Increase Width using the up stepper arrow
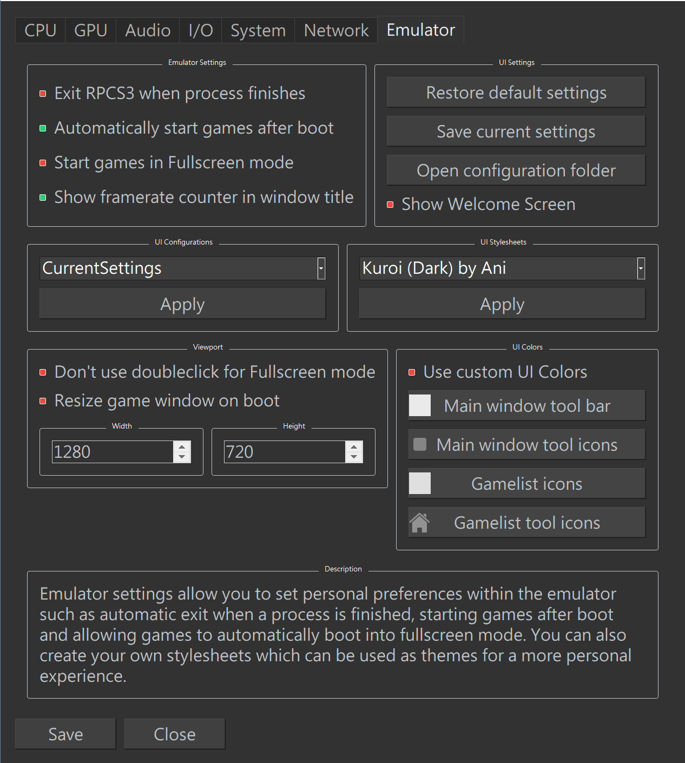Image resolution: width=685 pixels, height=763 pixels. tap(182, 447)
